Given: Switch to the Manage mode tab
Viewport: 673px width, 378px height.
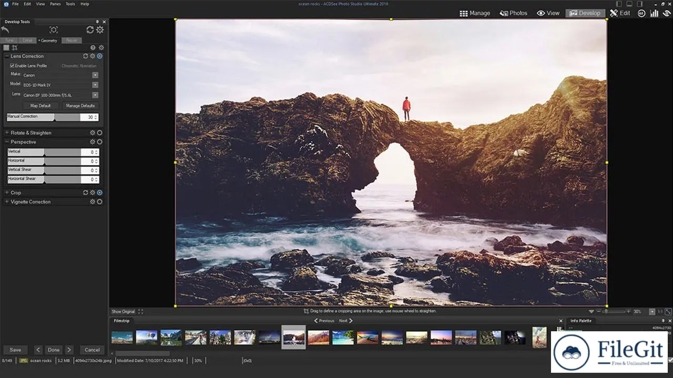Looking at the screenshot, I should (475, 13).
